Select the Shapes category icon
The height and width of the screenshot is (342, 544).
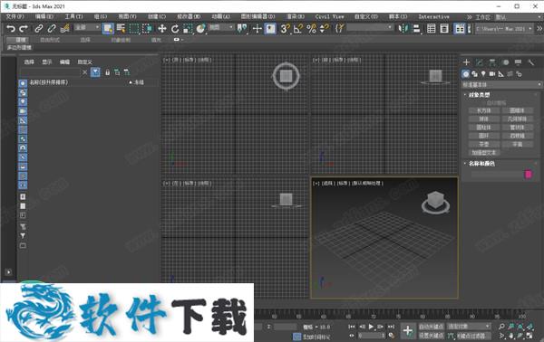point(474,74)
